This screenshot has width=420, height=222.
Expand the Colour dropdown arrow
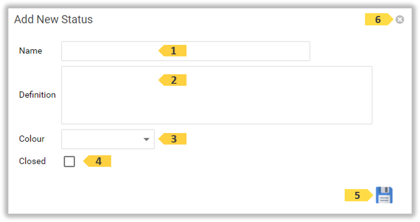click(146, 139)
